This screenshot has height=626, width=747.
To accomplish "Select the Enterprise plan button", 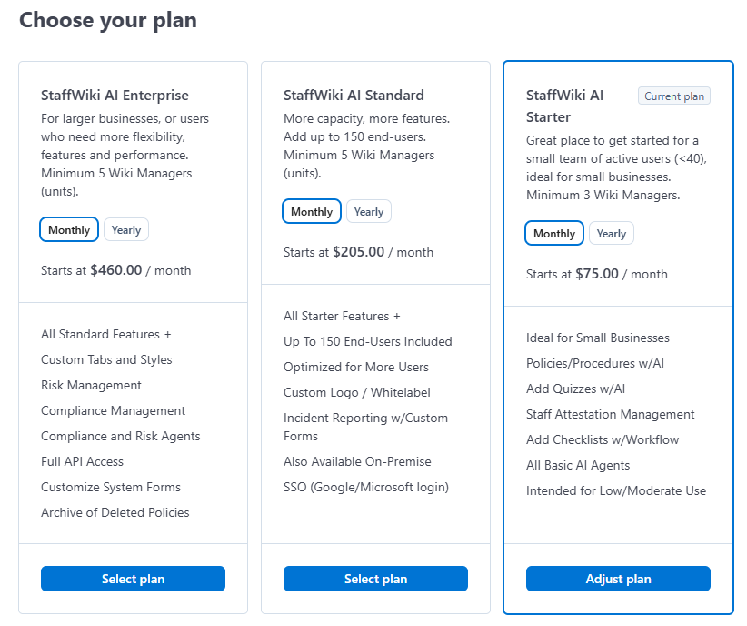I will [133, 579].
